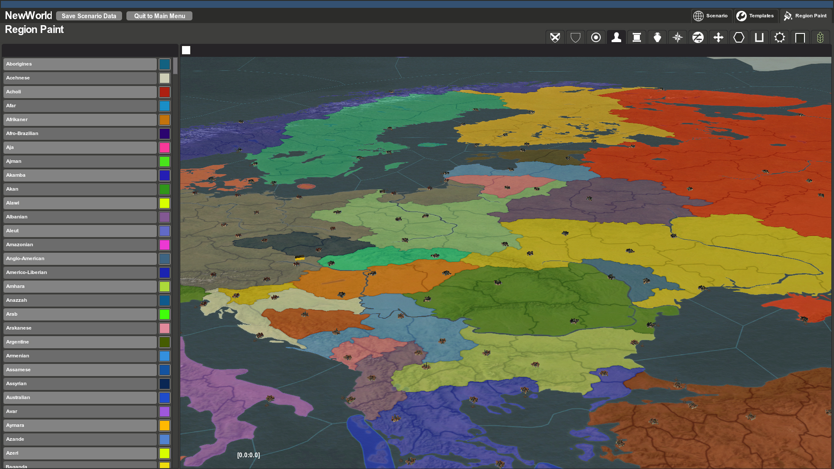This screenshot has width=834, height=469.
Task: Pick the four-way arrows icon
Action: [718, 38]
